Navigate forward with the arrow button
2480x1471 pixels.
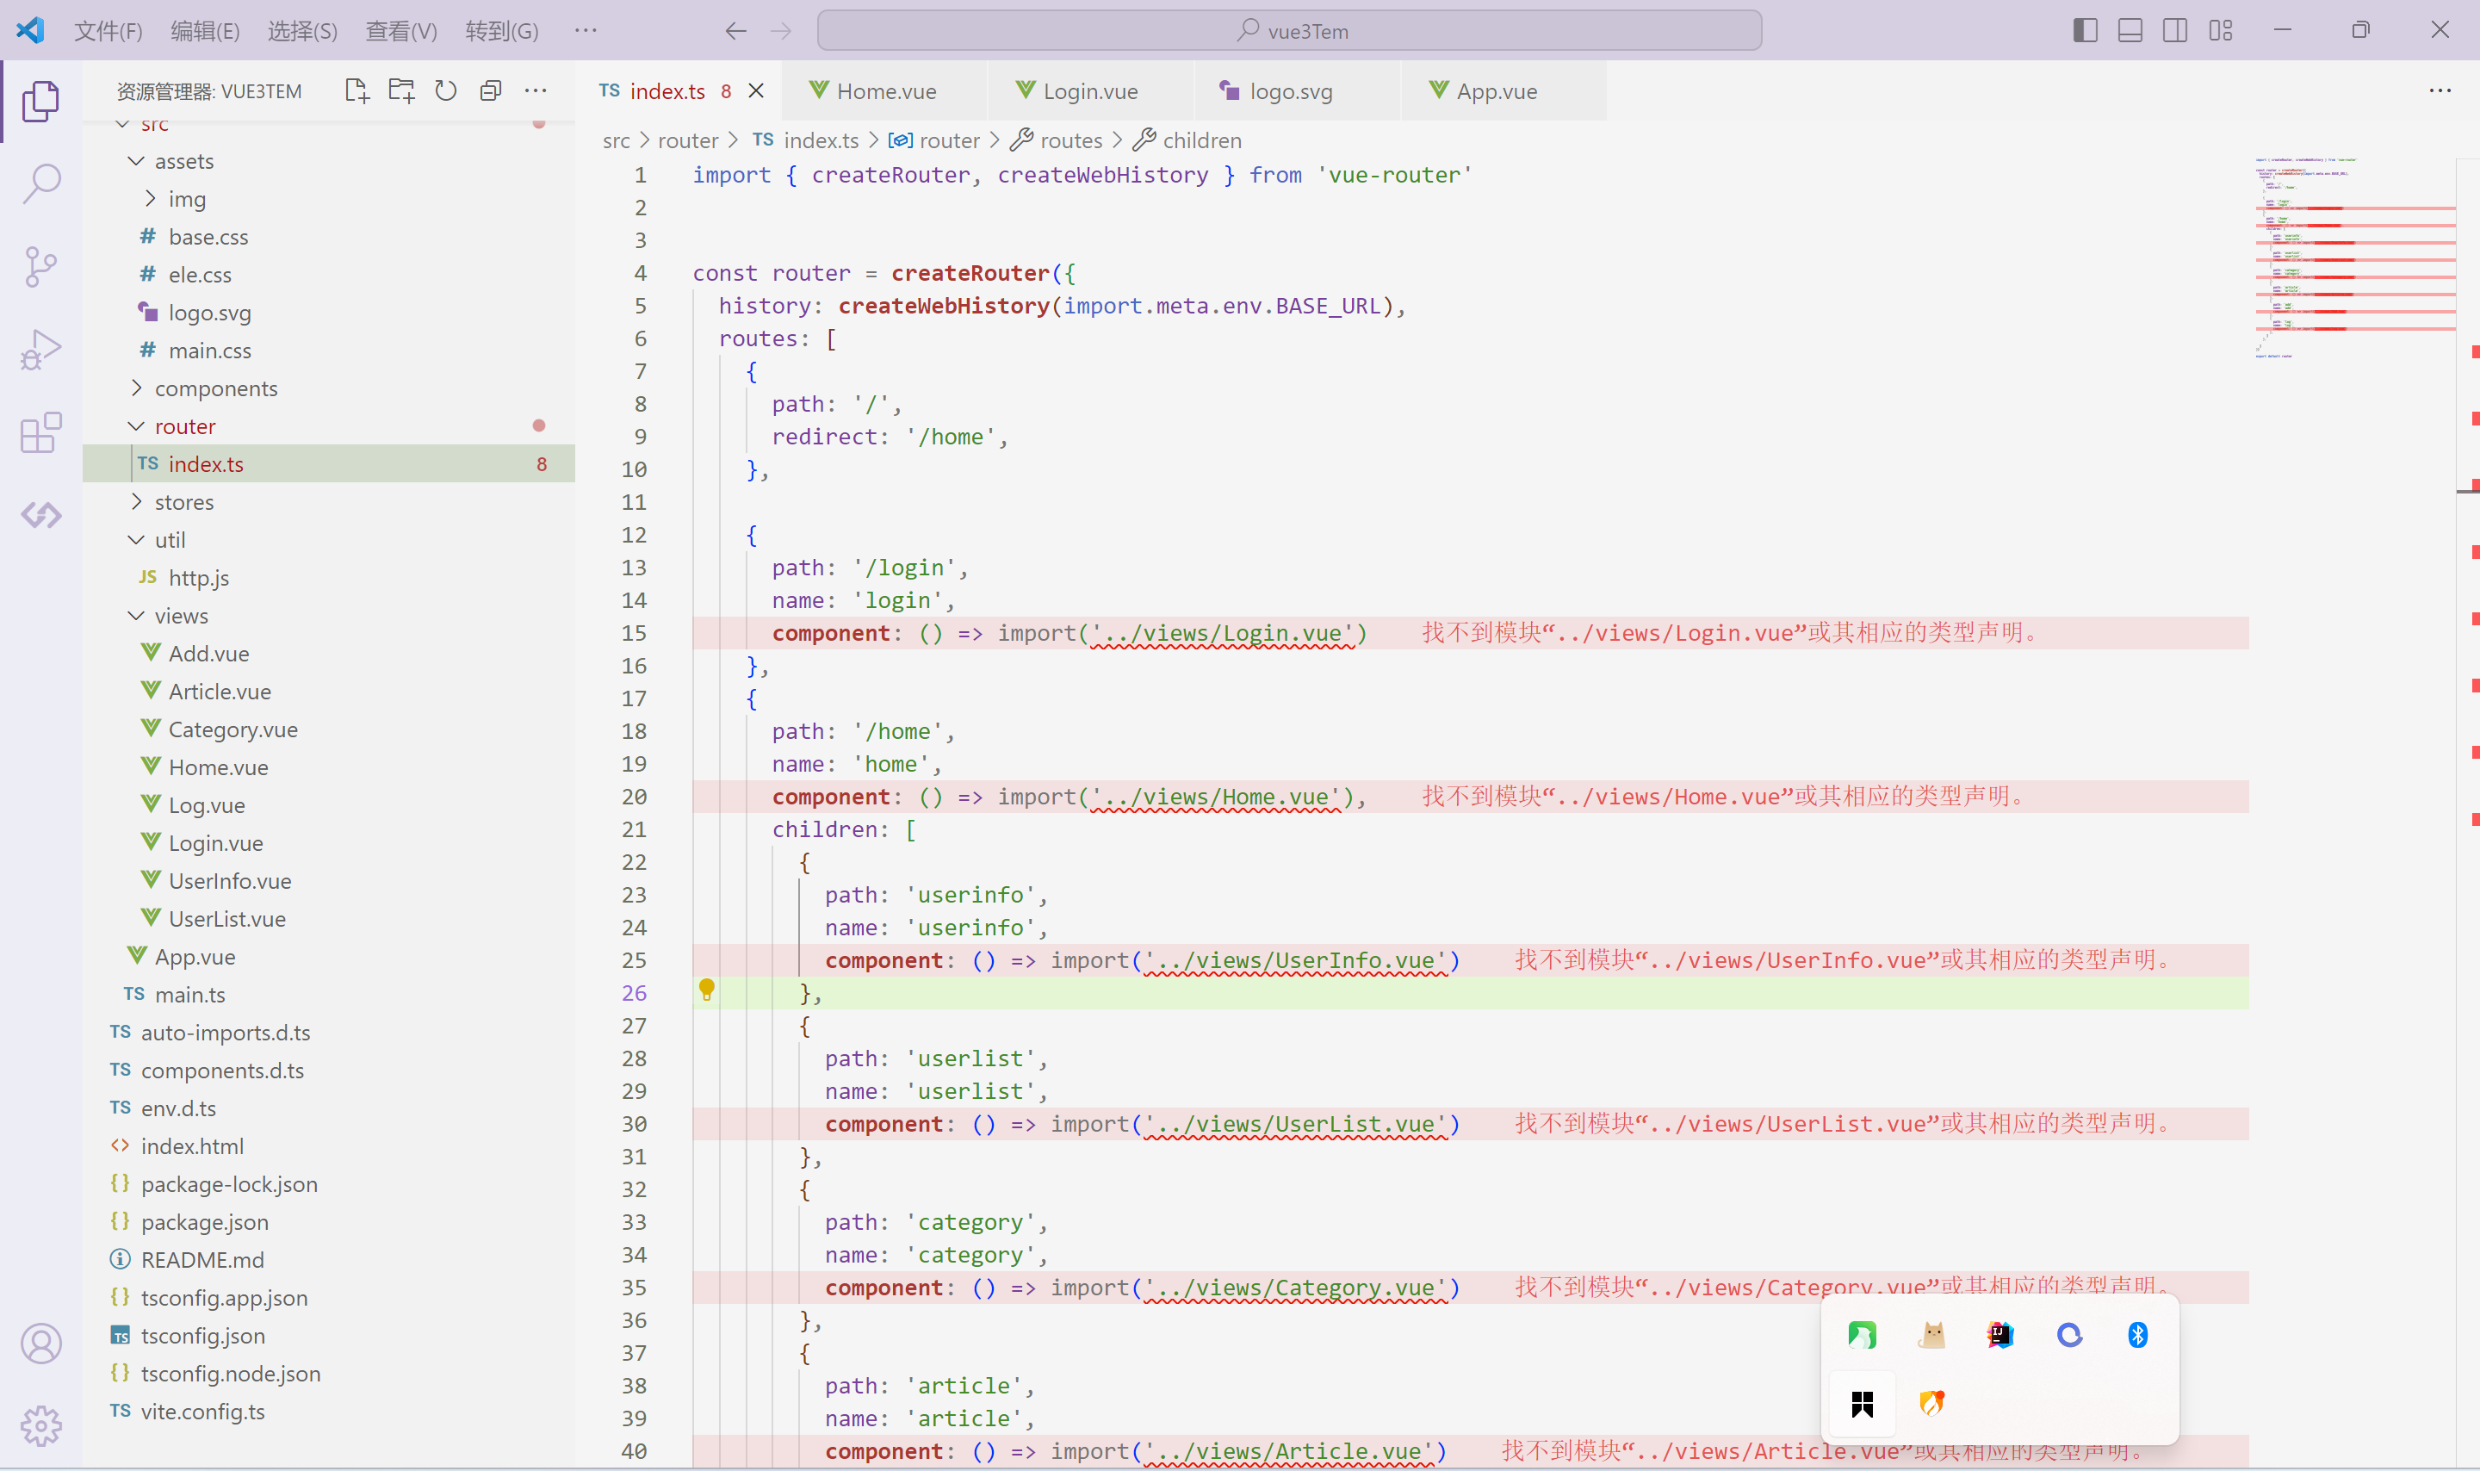click(x=781, y=31)
